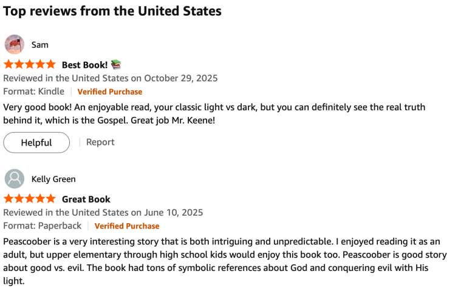Click the books emoji after Best Book!

[116, 64]
